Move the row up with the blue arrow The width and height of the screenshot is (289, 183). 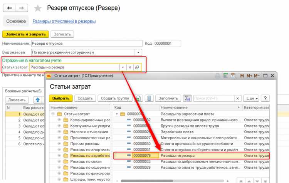[38, 100]
